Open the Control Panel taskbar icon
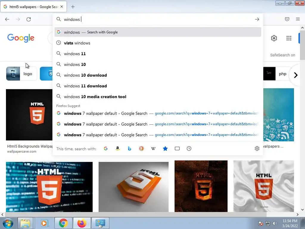Image resolution: width=305 pixels, height=229 pixels. pyautogui.click(x=100, y=223)
